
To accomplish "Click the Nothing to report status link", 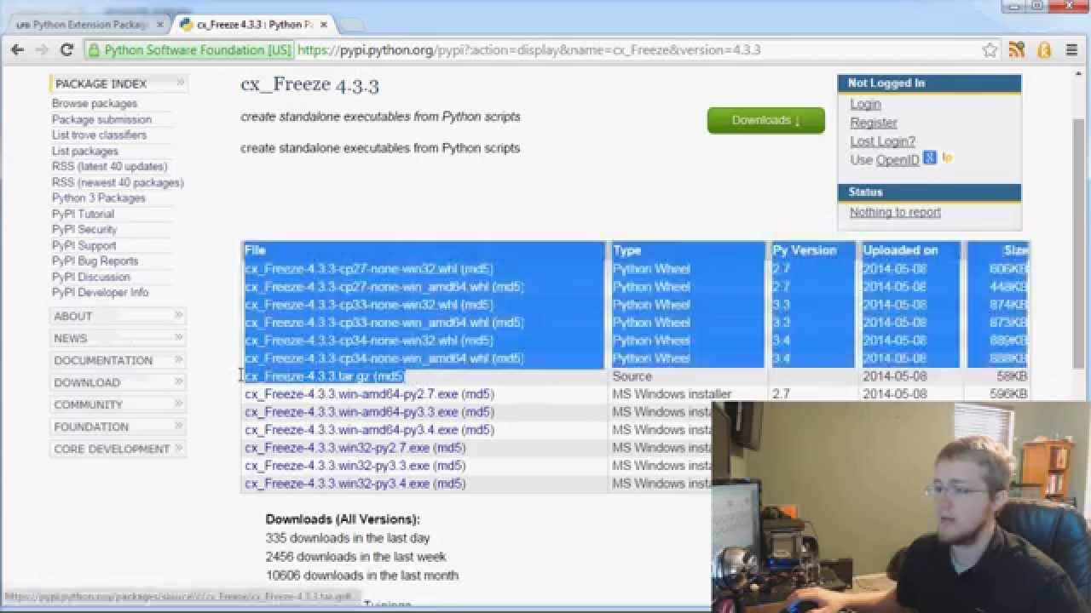I will (895, 212).
